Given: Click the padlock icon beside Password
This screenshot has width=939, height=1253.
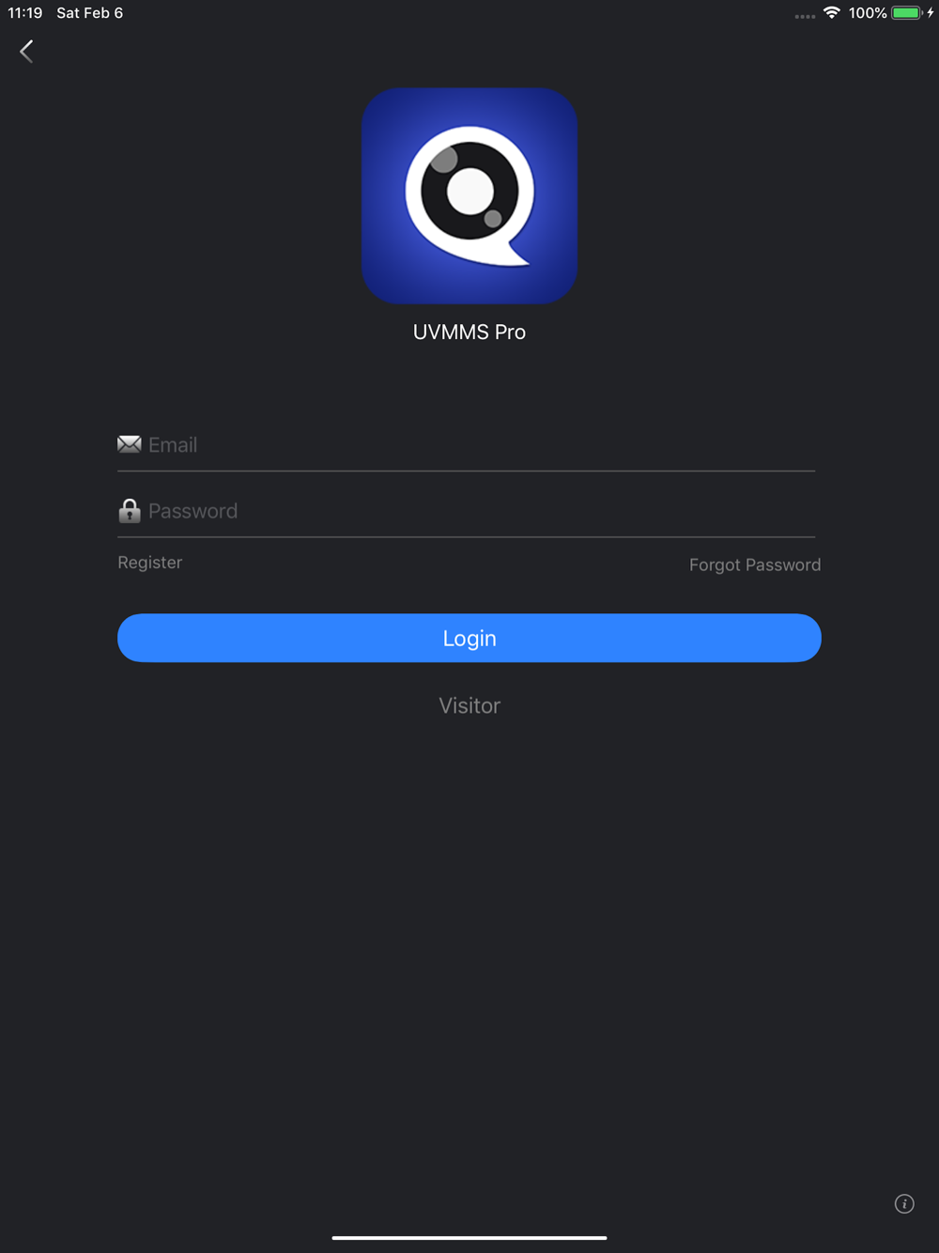Looking at the screenshot, I should click(130, 511).
